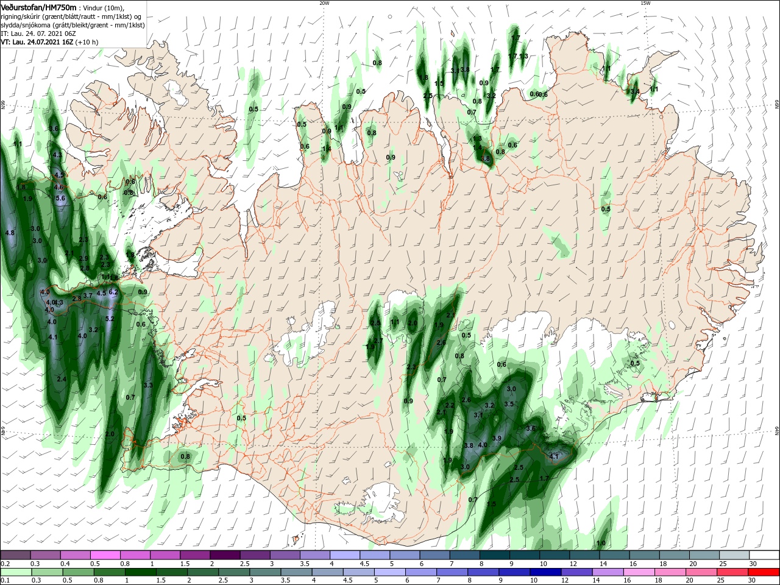The image size is (780, 585).
Task: Click the '20W' longitude label
Action: pyautogui.click(x=324, y=3)
